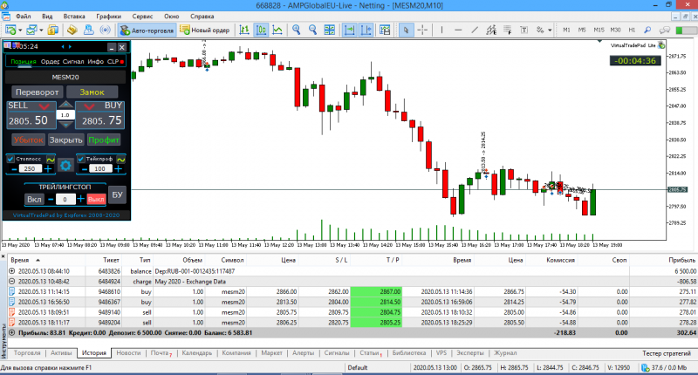Viewport: 698px width, 375px height.
Task: Click Новый ордер button
Action: pyautogui.click(x=205, y=31)
